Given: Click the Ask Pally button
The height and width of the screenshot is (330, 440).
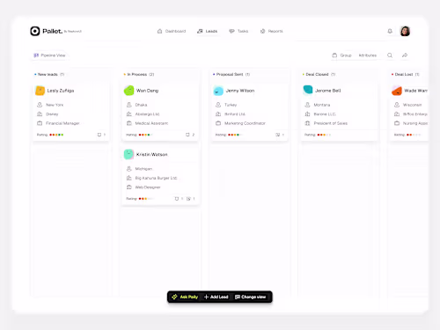Looking at the screenshot, I should tap(185, 297).
